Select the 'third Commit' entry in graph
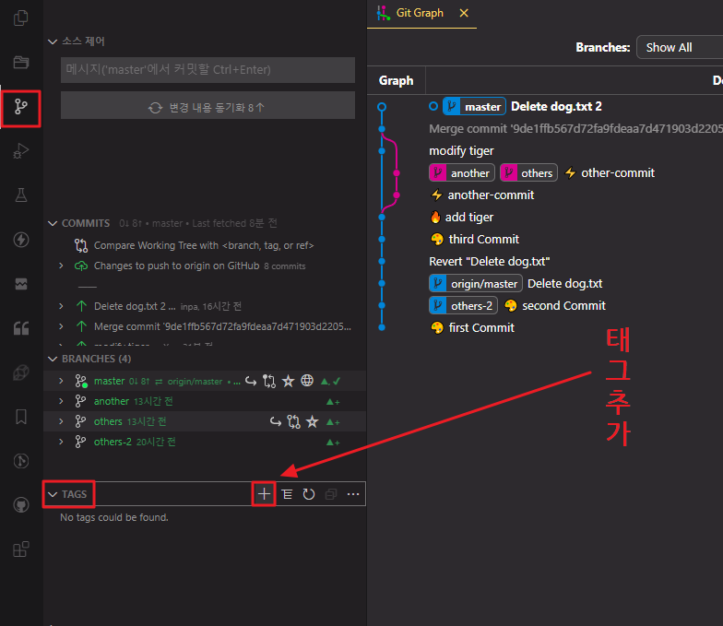Screen dimensions: 723x626 click(x=483, y=240)
